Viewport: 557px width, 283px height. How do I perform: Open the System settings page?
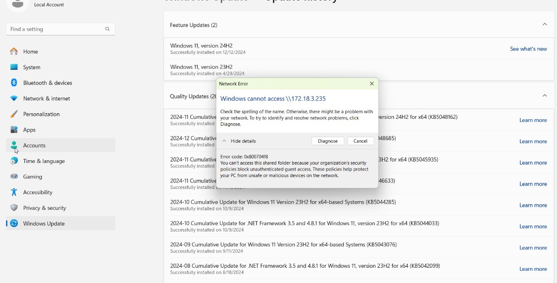(60, 67)
